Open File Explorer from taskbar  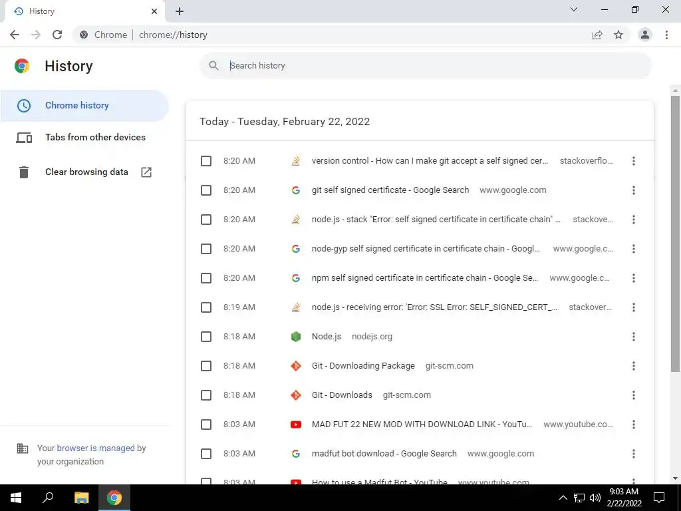81,498
